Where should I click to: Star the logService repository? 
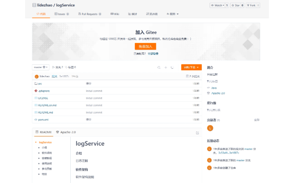(x=235, y=5)
